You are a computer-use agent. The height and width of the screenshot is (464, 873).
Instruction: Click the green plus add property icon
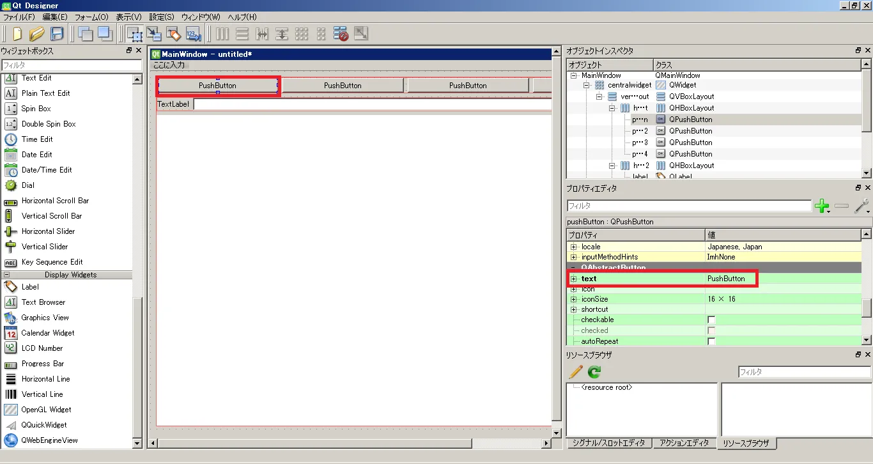(x=822, y=206)
